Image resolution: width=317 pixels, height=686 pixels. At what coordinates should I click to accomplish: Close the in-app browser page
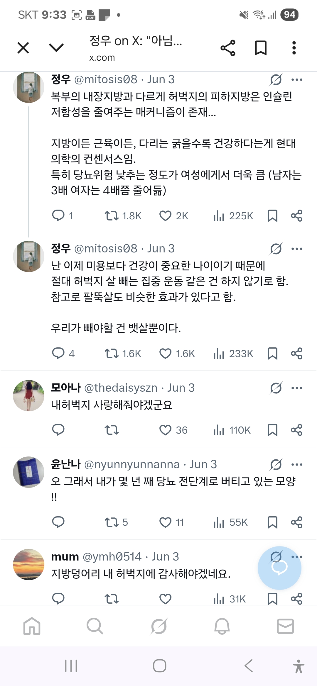(x=23, y=48)
